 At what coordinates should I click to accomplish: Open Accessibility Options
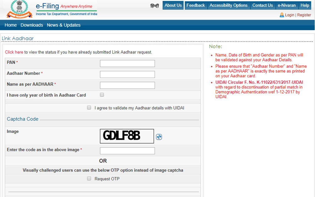pyautogui.click(x=229, y=5)
